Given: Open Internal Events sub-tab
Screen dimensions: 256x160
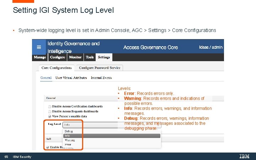Looking at the screenshot, I should [101, 78].
